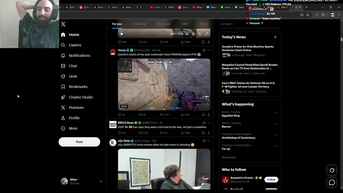Bookmark this page with the star icon
The image size is (343, 193).
[308, 15]
